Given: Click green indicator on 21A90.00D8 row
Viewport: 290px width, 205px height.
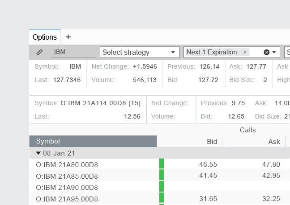Looking at the screenshot, I should click(x=162, y=186).
